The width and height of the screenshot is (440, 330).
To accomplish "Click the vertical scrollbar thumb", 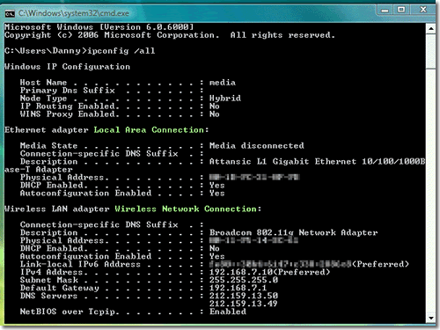I will coord(430,51).
